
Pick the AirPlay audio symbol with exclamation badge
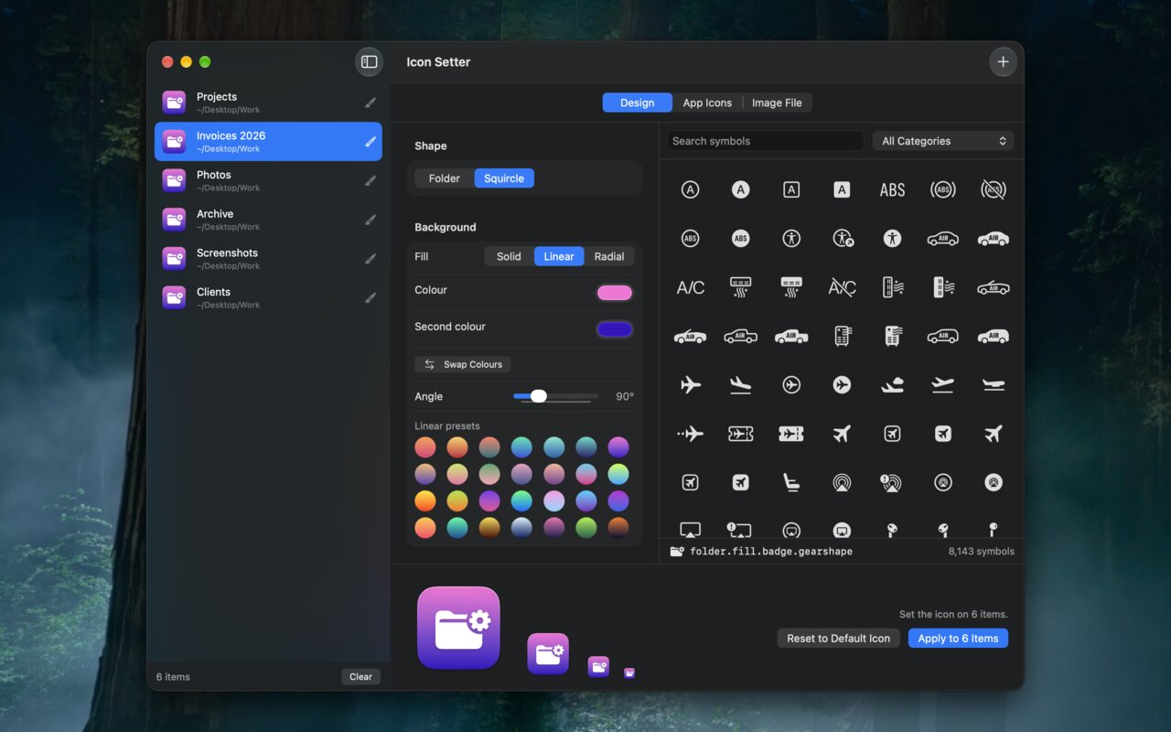(891, 482)
